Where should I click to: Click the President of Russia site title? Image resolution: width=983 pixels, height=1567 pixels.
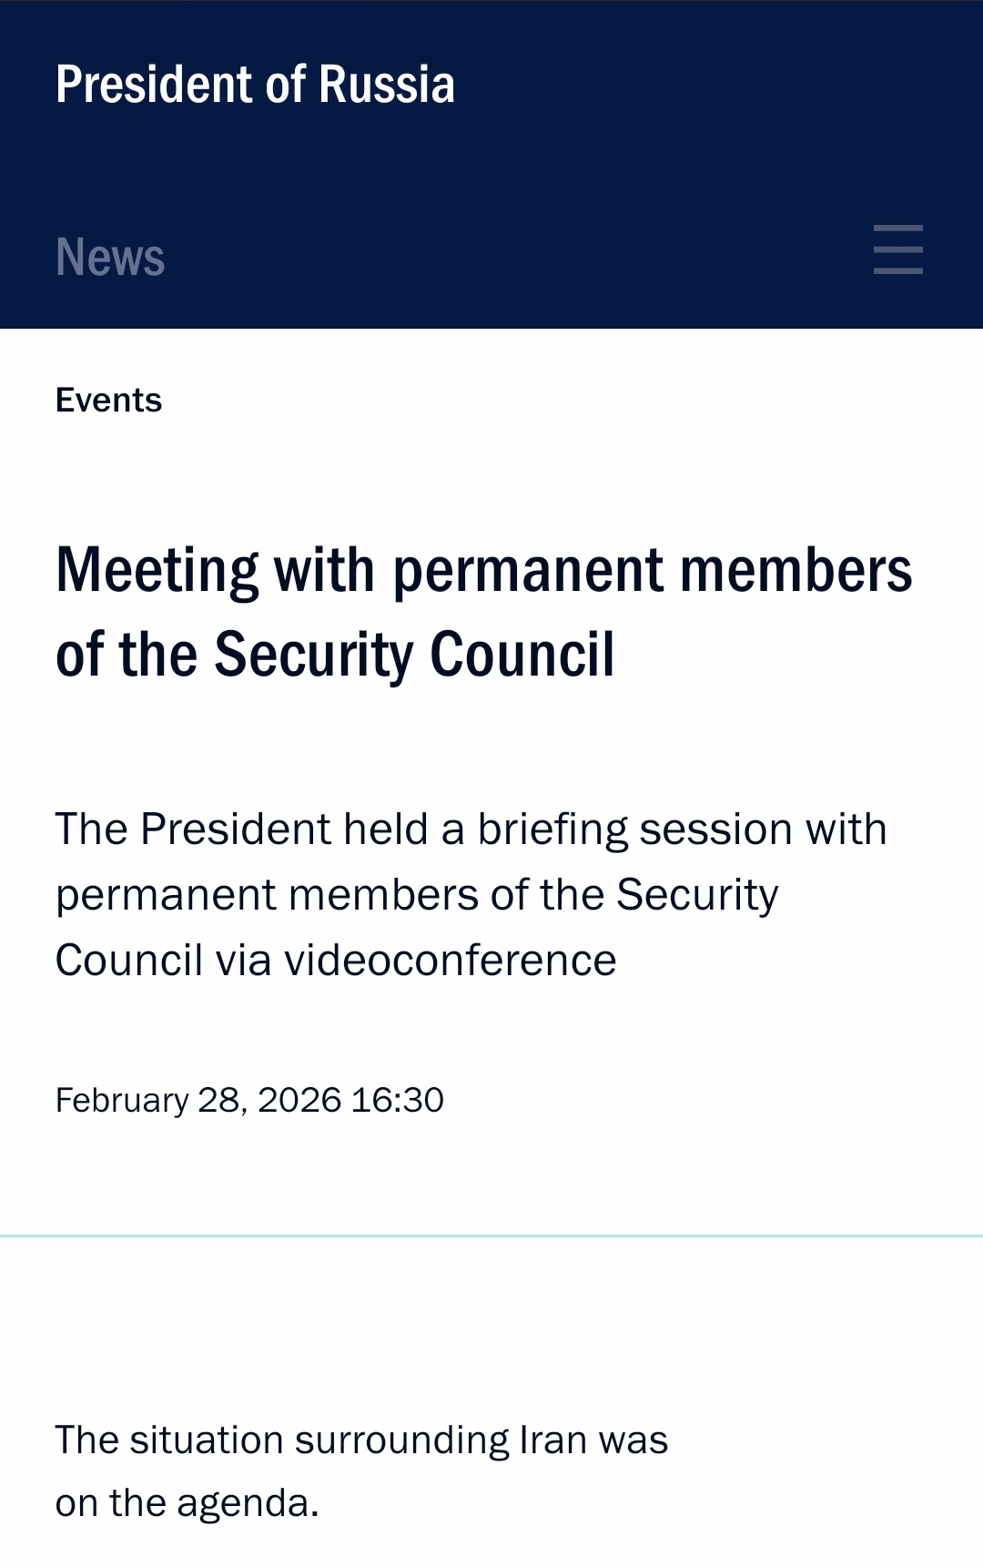(255, 85)
